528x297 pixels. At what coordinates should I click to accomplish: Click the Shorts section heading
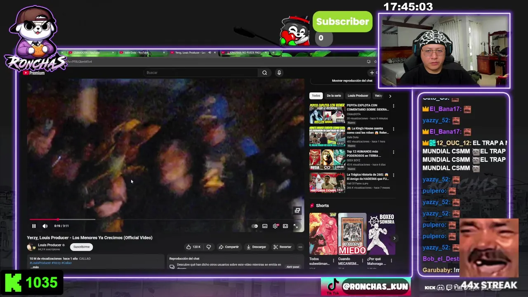323,206
